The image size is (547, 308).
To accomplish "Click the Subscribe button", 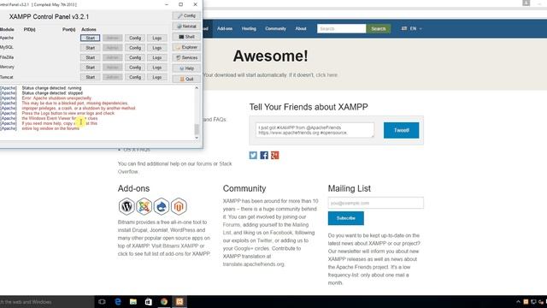I will tap(345, 218).
